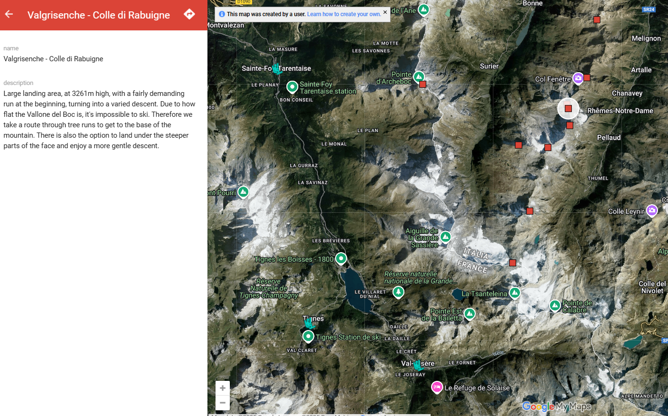Select the Pointe Est de la Bailletta marker

pyautogui.click(x=470, y=313)
